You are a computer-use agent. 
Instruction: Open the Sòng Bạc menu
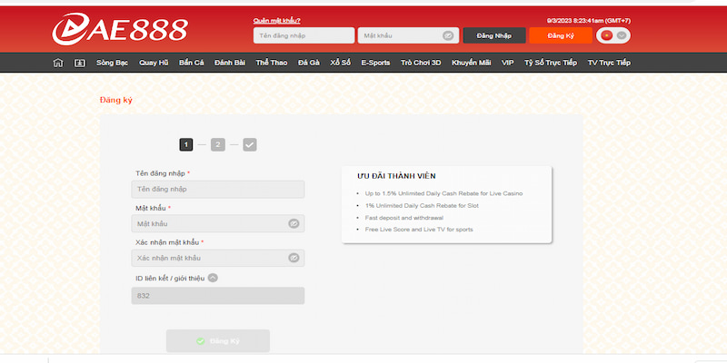[x=112, y=63]
